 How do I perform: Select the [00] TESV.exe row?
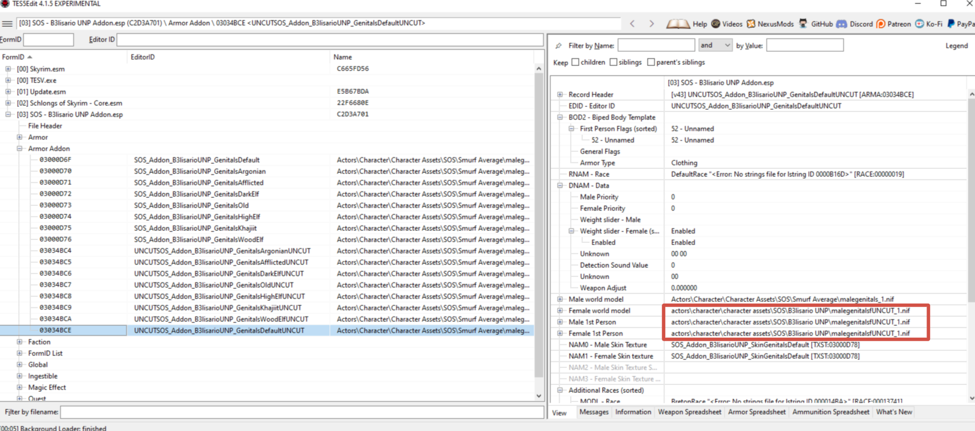(267, 80)
